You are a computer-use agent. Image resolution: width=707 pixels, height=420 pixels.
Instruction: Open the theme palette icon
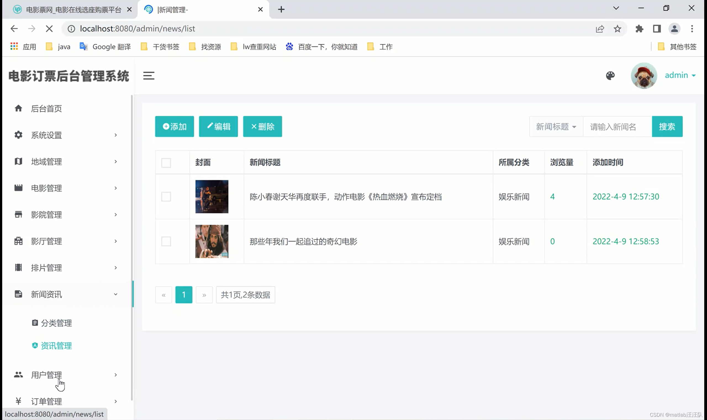[x=610, y=75]
